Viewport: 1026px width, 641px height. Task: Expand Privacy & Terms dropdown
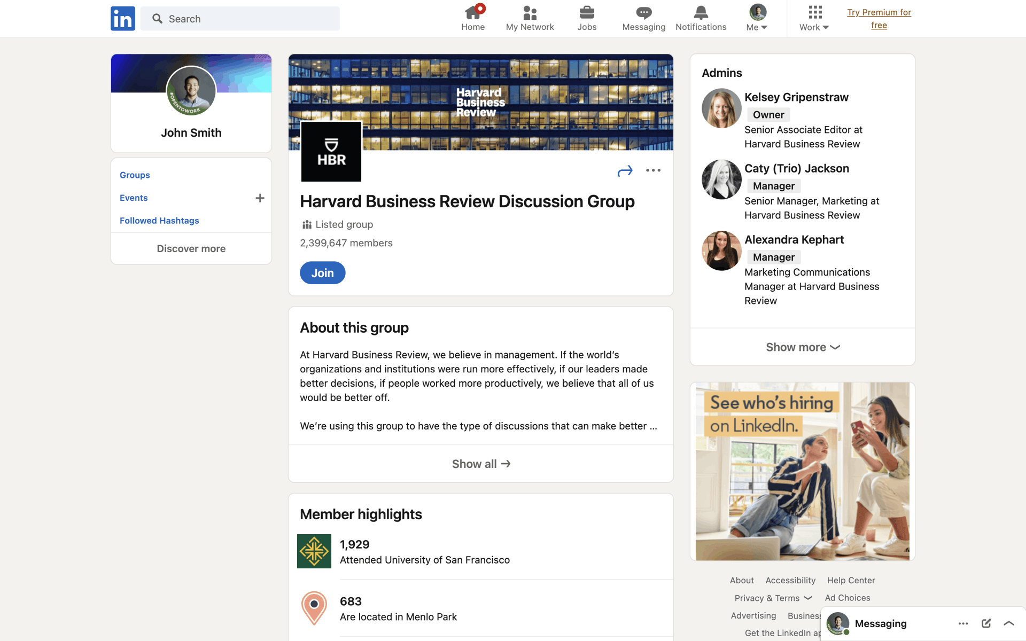[x=773, y=598]
